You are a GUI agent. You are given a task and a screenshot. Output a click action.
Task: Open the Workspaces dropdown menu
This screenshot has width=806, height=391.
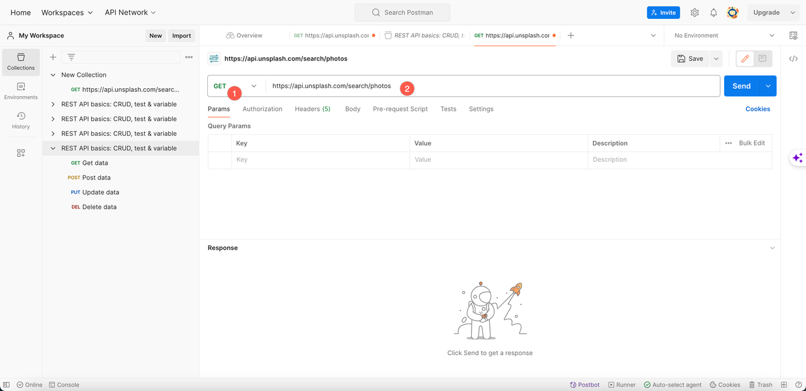pos(67,13)
